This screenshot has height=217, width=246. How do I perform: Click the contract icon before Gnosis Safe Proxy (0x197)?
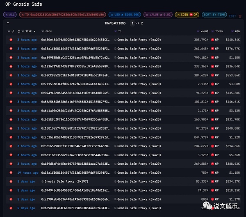pyautogui.click(x=42, y=181)
